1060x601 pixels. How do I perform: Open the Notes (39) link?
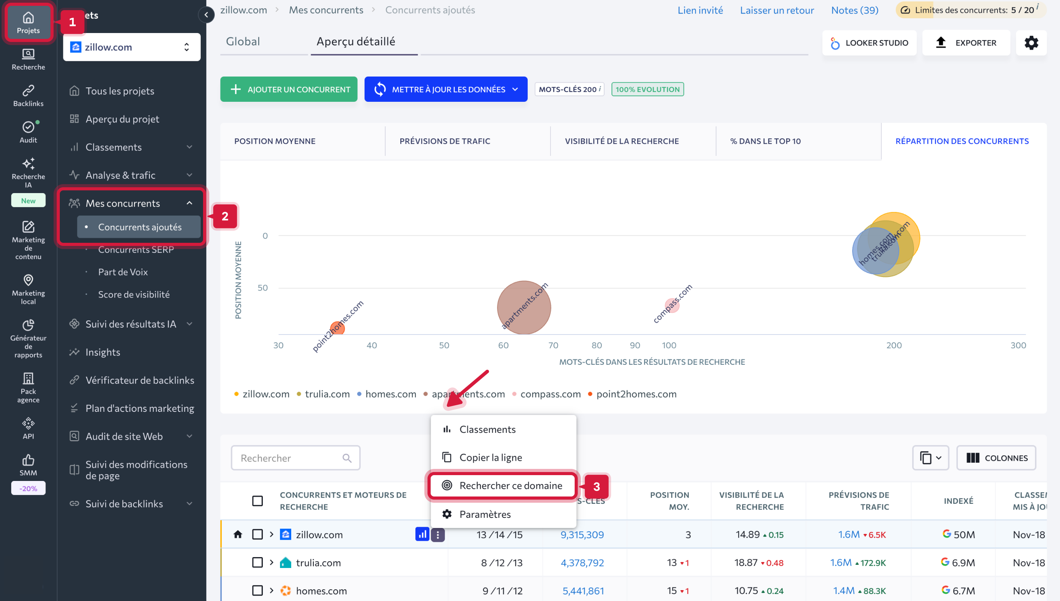[855, 10]
